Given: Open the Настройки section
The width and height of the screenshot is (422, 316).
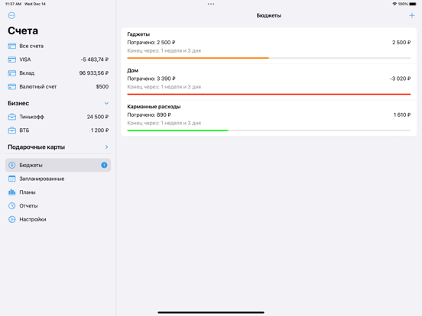Looking at the screenshot, I should pos(58,219).
